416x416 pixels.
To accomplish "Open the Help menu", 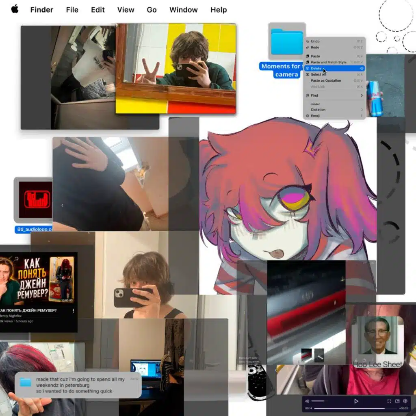I will pyautogui.click(x=219, y=10).
